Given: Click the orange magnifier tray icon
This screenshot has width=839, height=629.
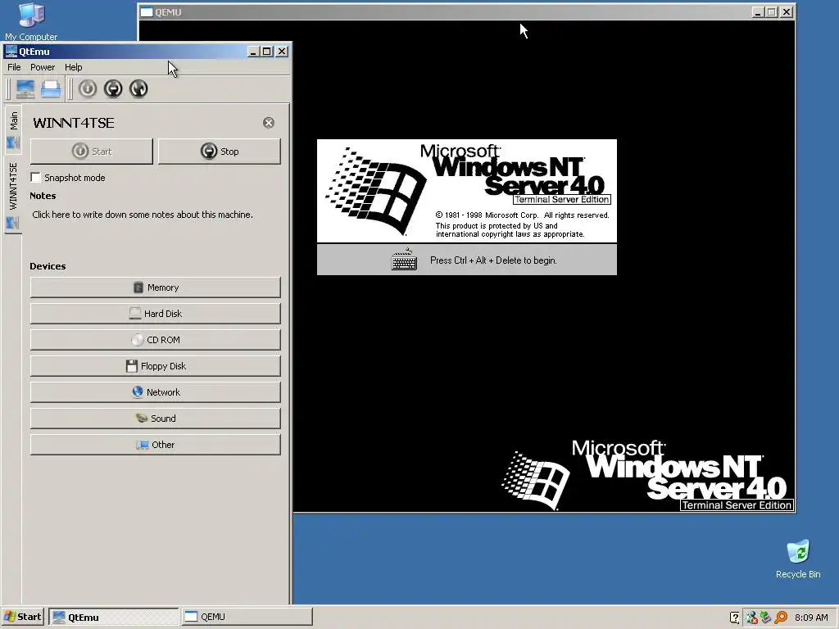Looking at the screenshot, I should pos(781,618).
